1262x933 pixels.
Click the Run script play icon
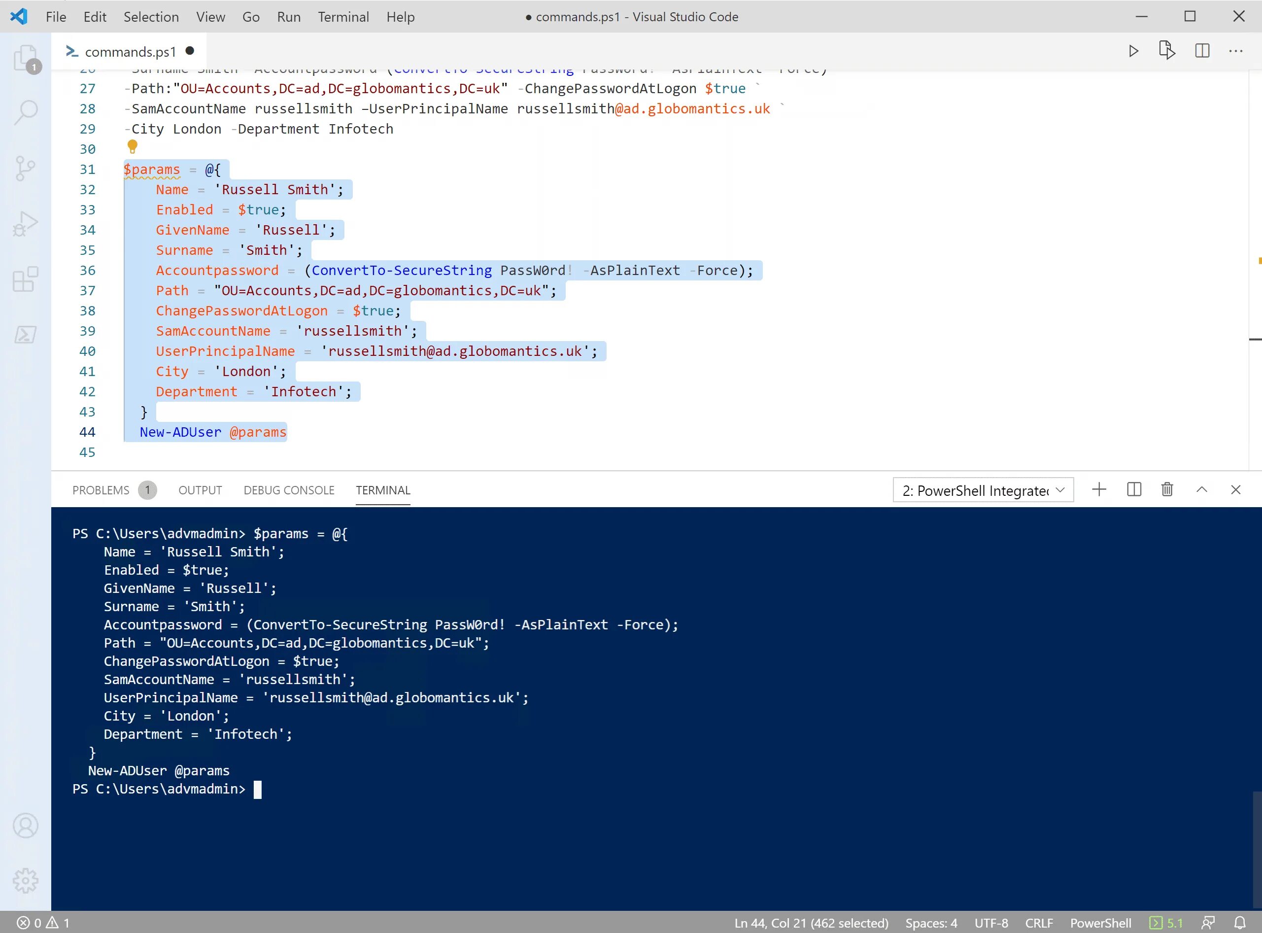coord(1133,51)
